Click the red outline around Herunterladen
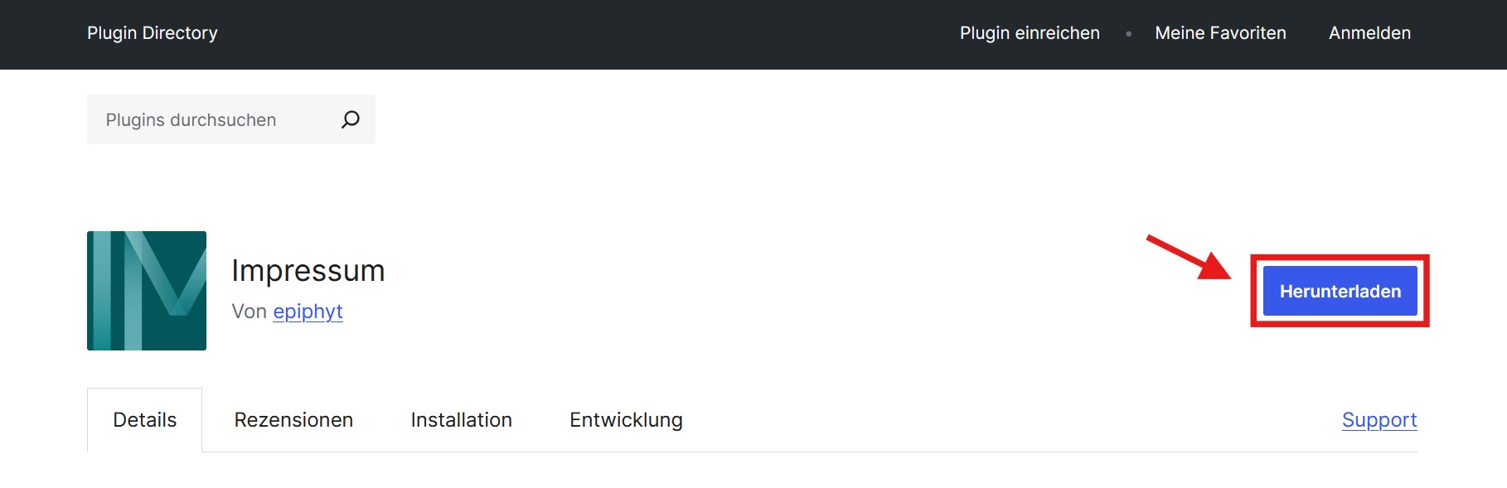Image resolution: width=1507 pixels, height=488 pixels. pos(1340,257)
